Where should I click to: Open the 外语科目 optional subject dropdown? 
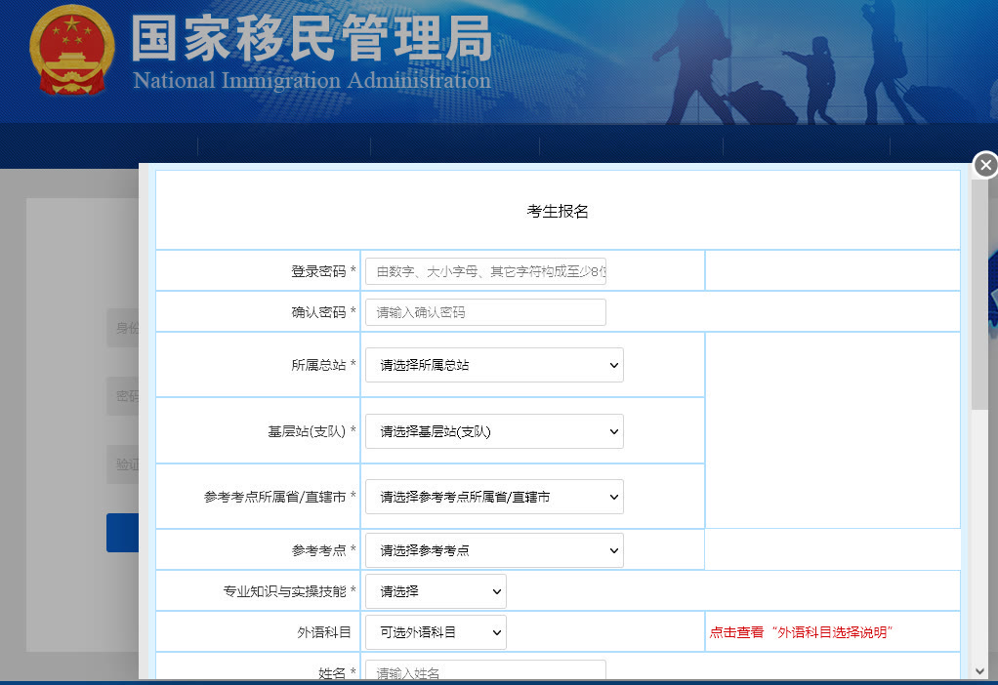point(436,632)
